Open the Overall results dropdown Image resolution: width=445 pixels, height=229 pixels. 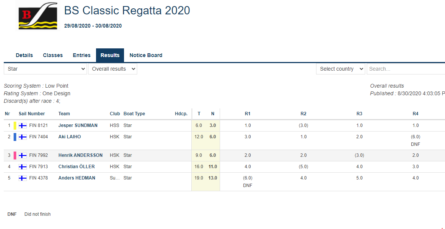(x=112, y=69)
